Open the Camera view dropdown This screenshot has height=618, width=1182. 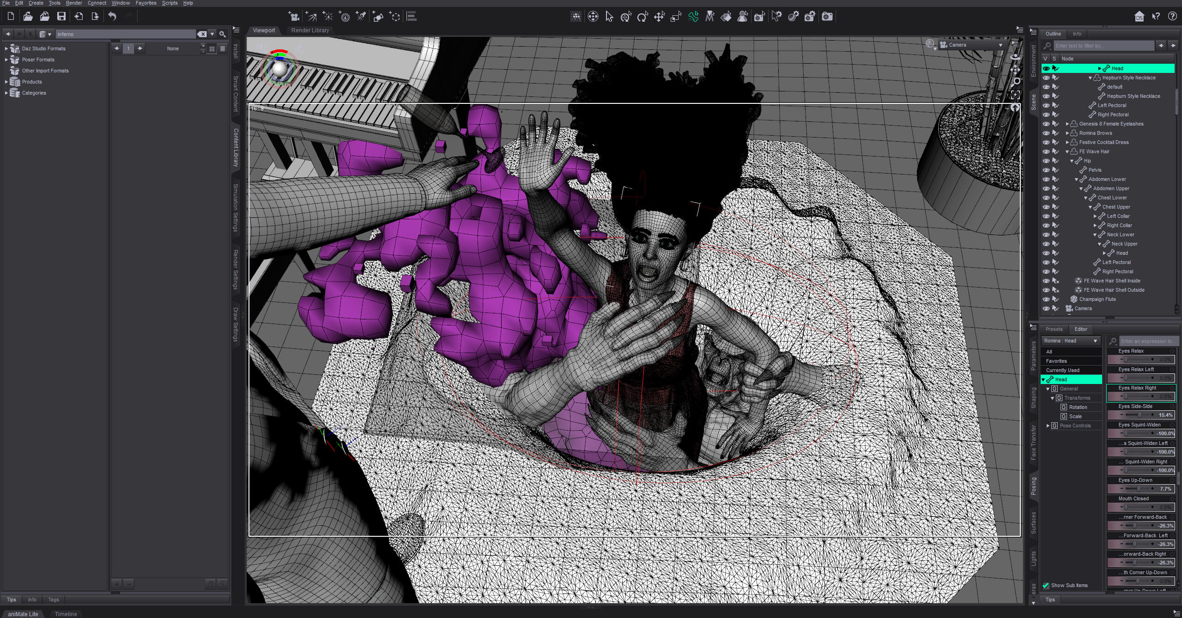coord(972,45)
